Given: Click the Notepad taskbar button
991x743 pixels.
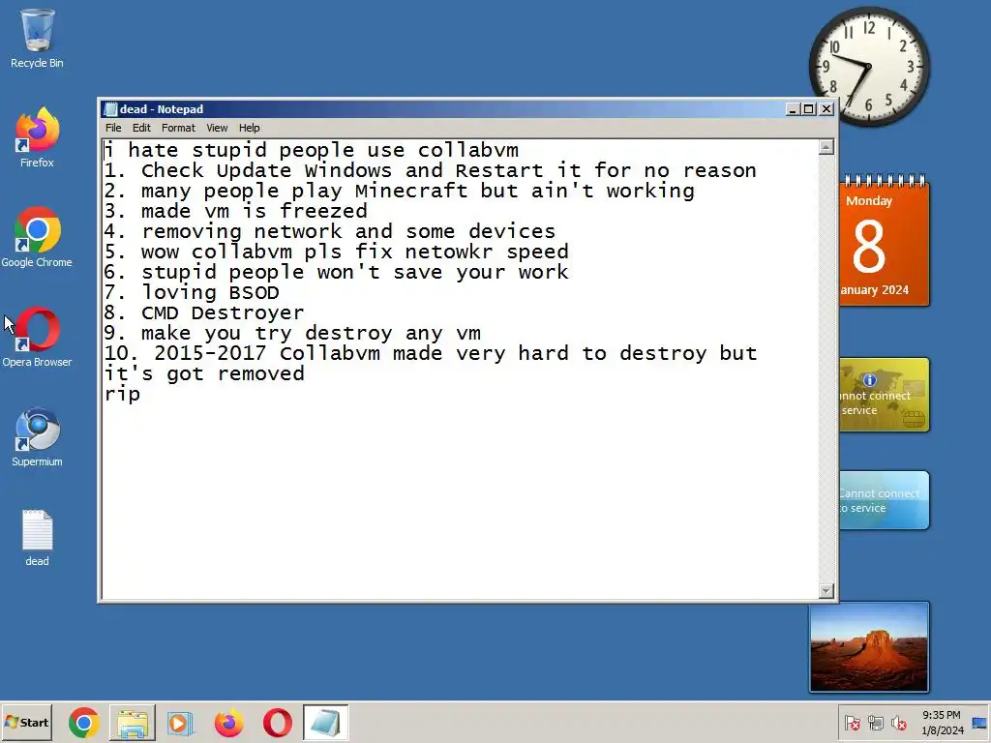Looking at the screenshot, I should [325, 723].
